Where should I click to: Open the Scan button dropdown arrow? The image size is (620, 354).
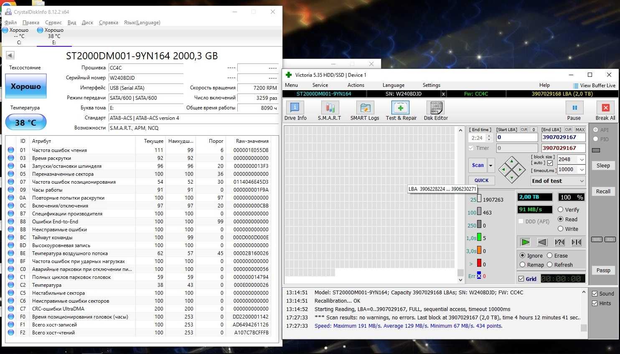tap(491, 165)
